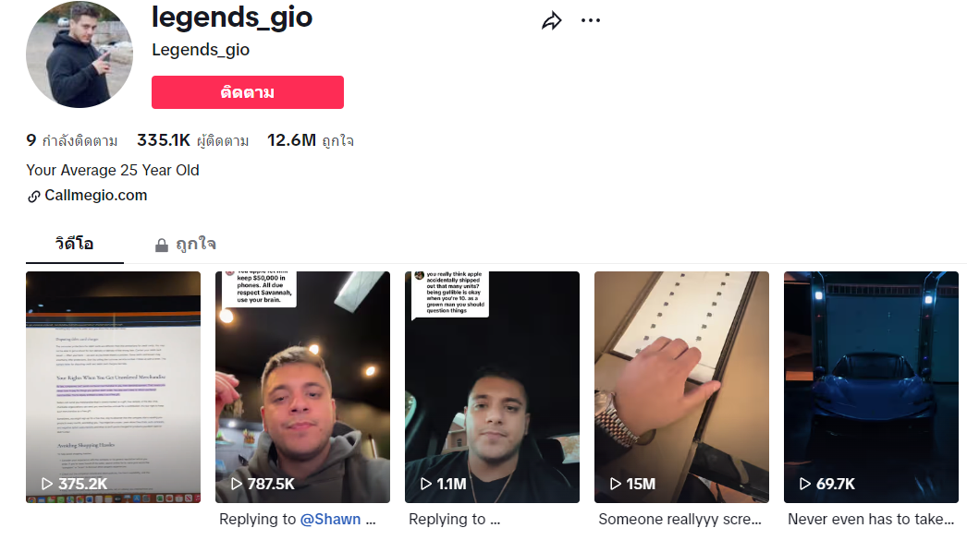Viewport: 967px width, 540px height.
Task: Click play icon on 69.7K video
Action: coord(805,484)
